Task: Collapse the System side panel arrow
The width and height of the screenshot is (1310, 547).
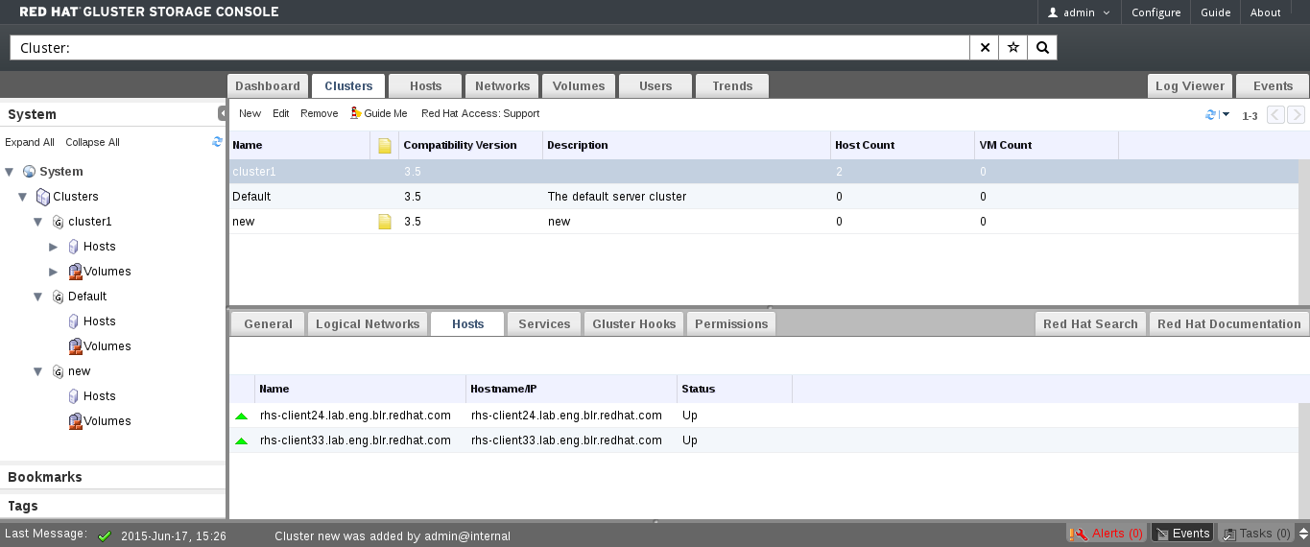Action: (222, 113)
